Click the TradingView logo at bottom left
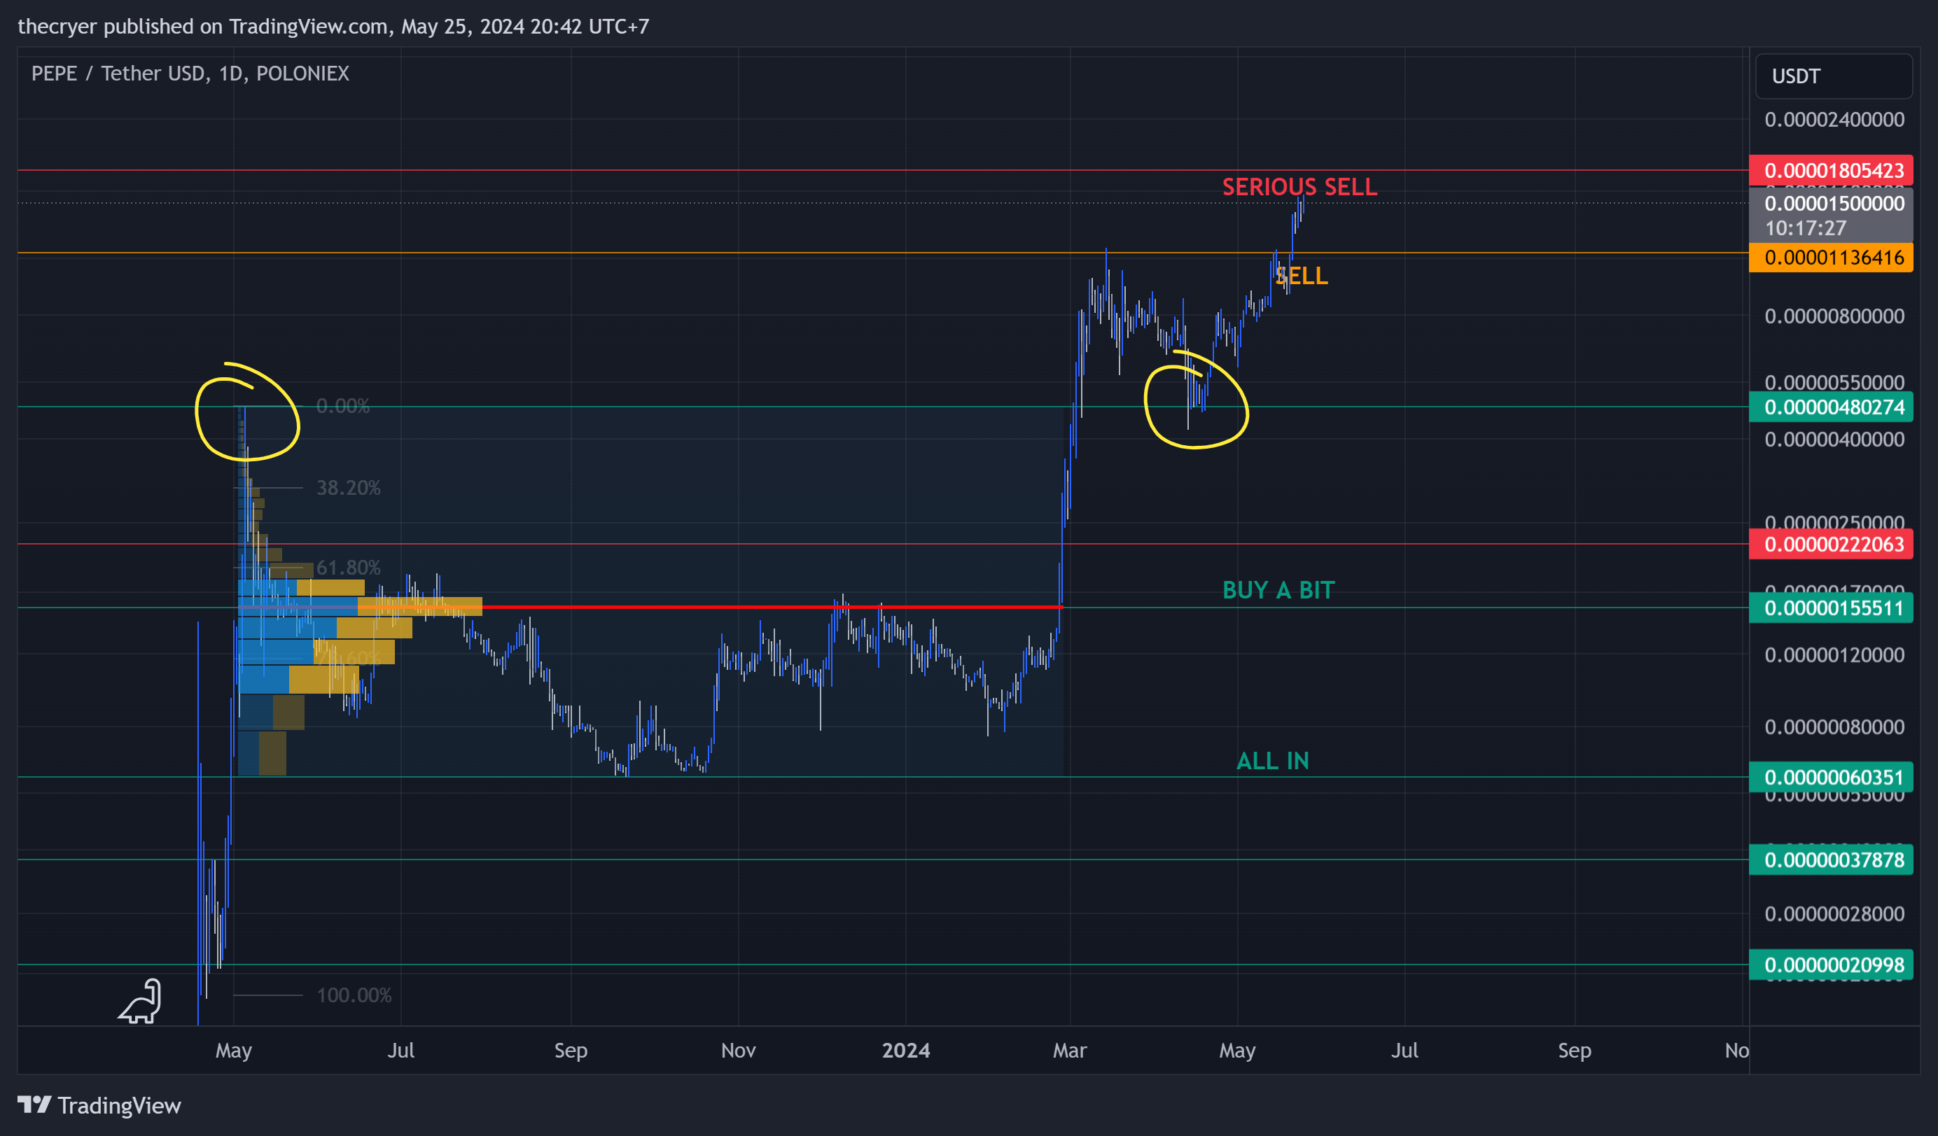 coord(99,1105)
